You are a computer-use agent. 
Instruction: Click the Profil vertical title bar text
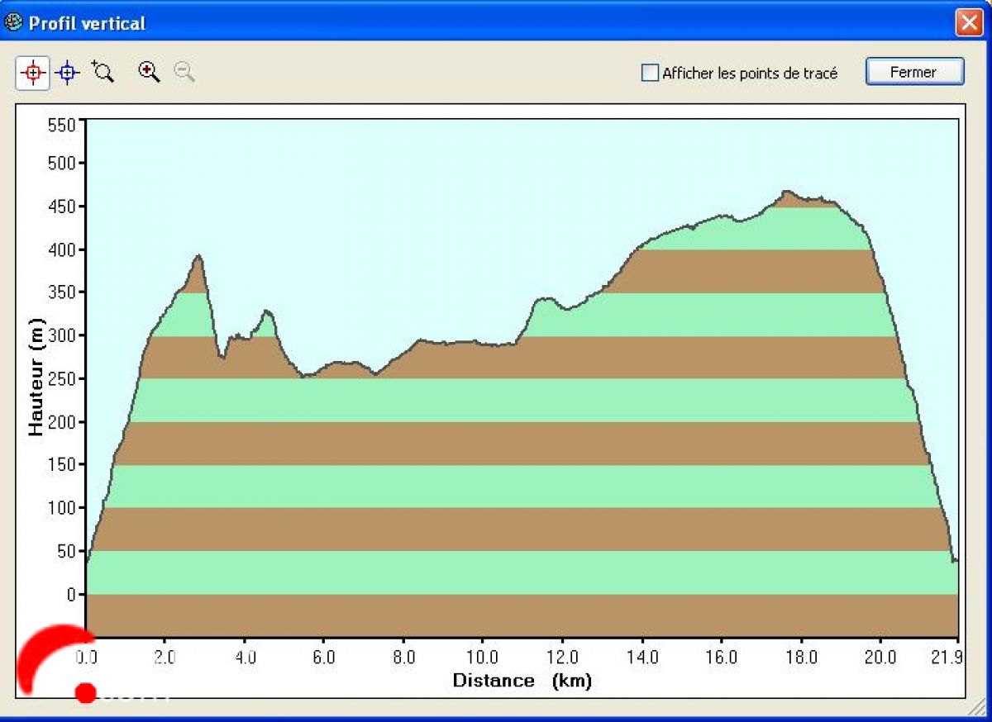point(87,23)
